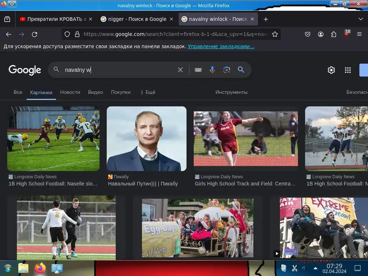The width and height of the screenshot is (368, 276).
Task: Click the Google logo
Action: 25,70
